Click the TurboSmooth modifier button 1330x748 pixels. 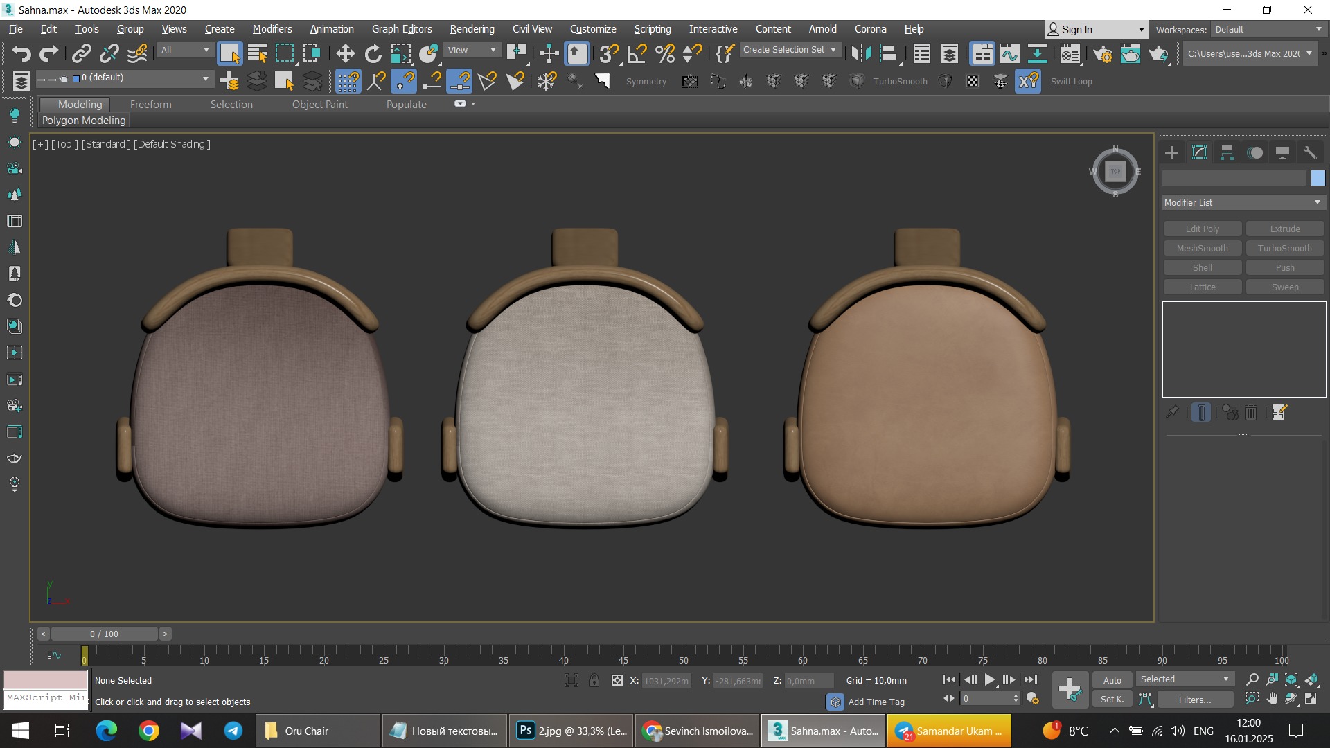(x=1284, y=248)
